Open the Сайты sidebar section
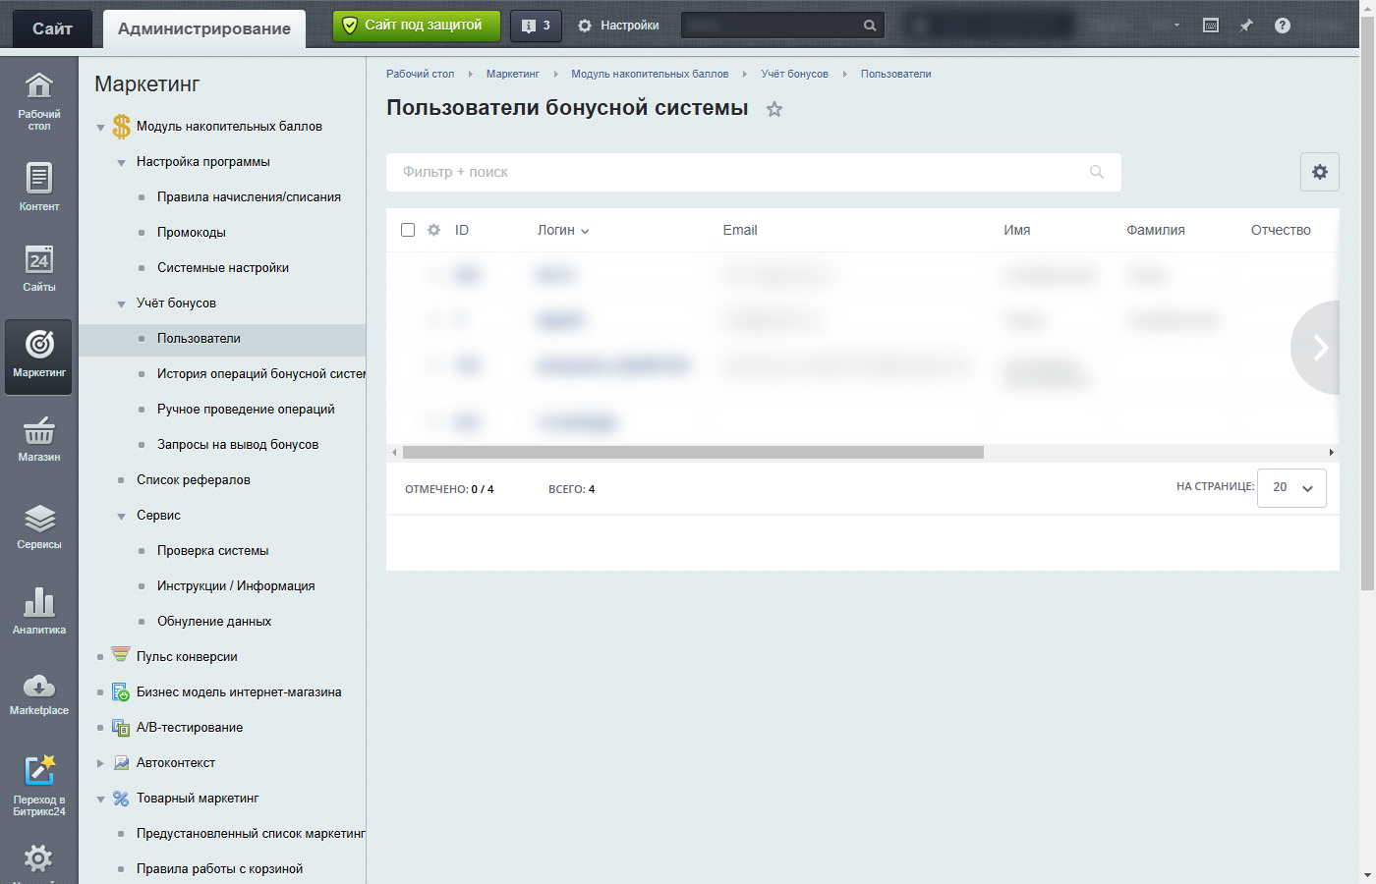This screenshot has height=884, width=1376. click(x=39, y=268)
